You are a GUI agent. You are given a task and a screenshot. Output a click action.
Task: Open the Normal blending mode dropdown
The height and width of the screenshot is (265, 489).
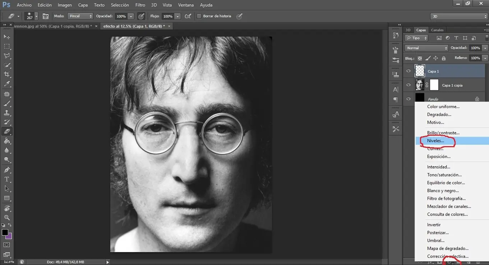tap(426, 48)
